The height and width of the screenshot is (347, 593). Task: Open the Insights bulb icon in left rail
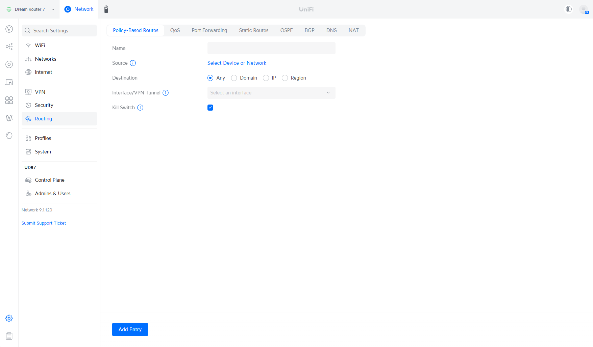tap(9, 136)
